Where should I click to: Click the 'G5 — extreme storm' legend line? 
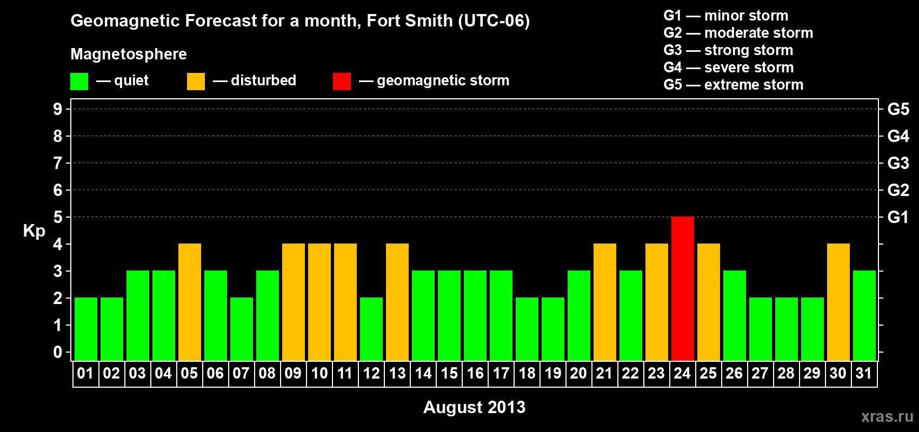click(734, 85)
